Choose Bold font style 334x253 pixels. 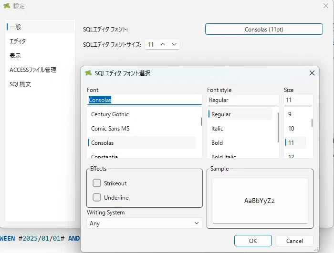tap(240, 143)
